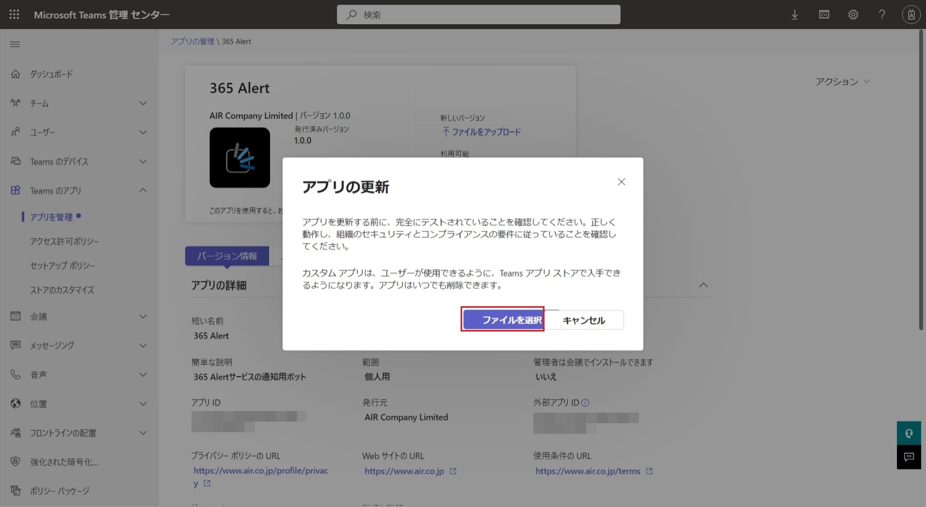Screen dimensions: 926x507
Task: Click the download icon in top bar
Action: coord(795,15)
